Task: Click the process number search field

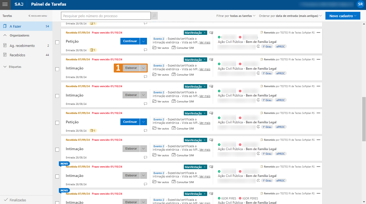Action: pyautogui.click(x=106, y=16)
